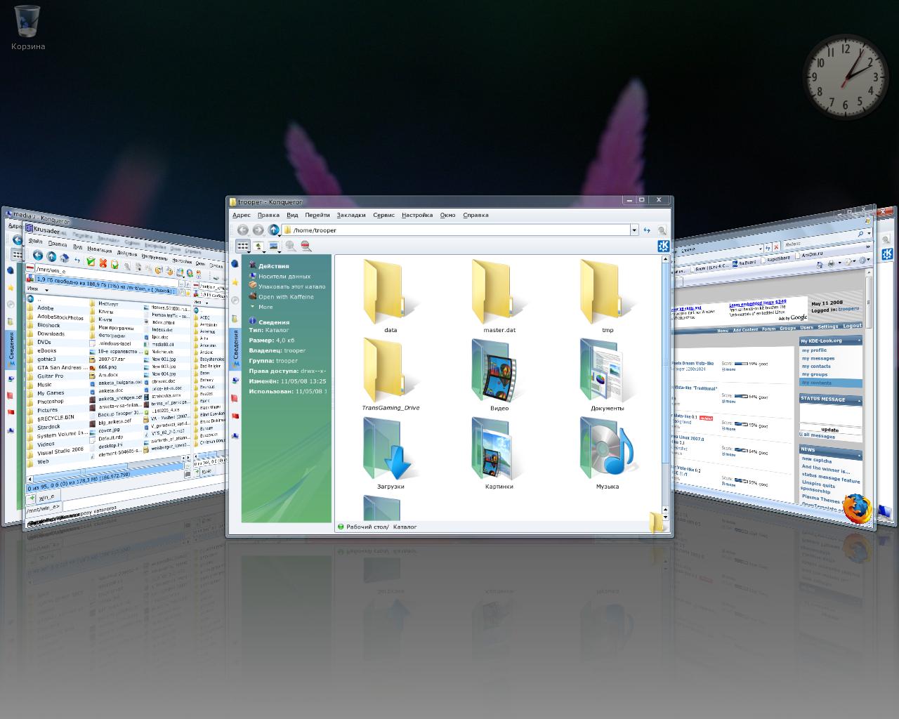Go up one folder in trooper Konqueror

tap(273, 230)
